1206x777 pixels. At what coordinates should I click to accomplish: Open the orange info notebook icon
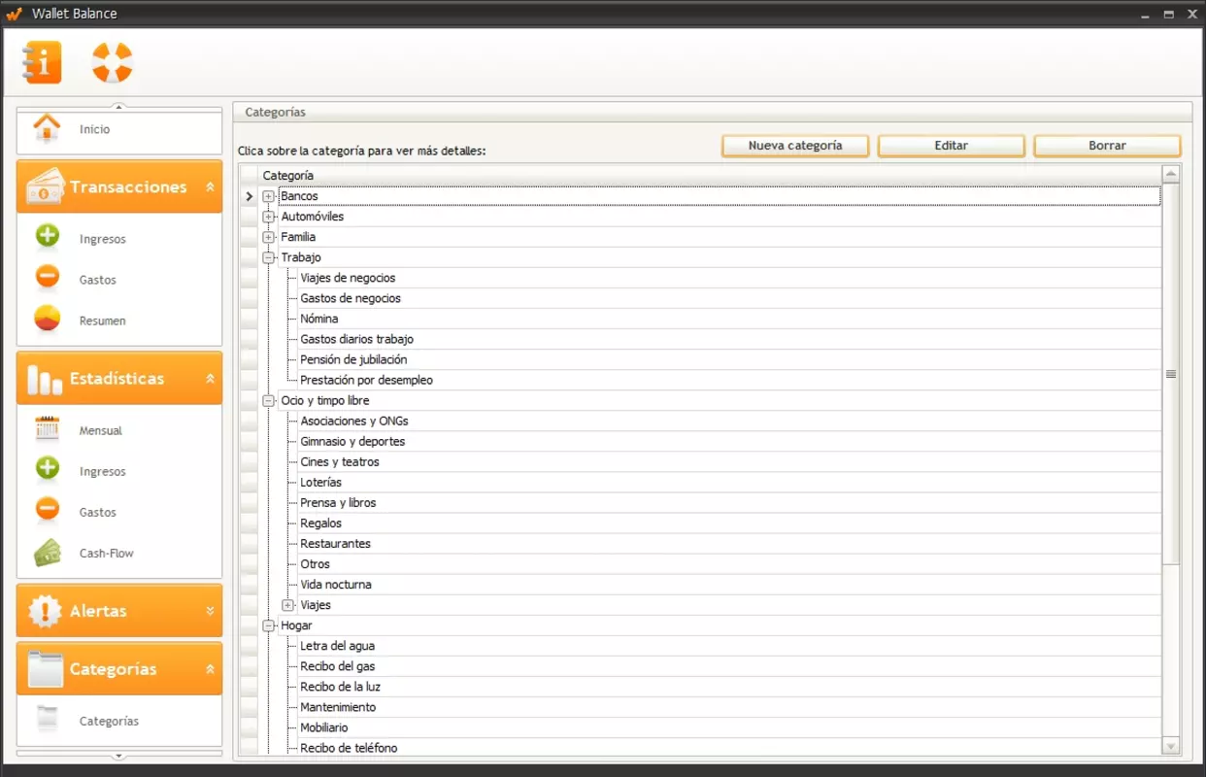click(42, 63)
